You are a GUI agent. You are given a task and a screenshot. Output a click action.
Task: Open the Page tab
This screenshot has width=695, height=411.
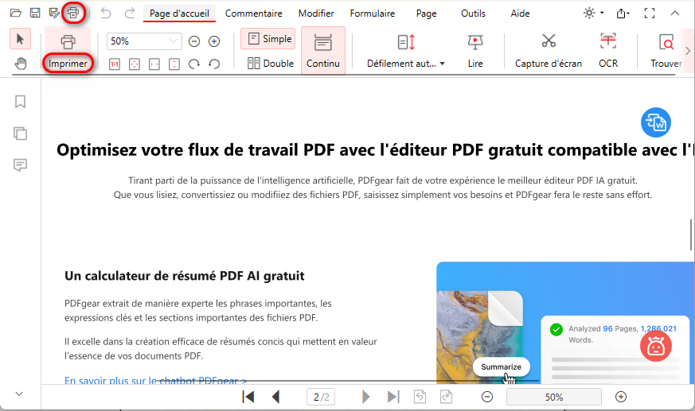pos(427,14)
